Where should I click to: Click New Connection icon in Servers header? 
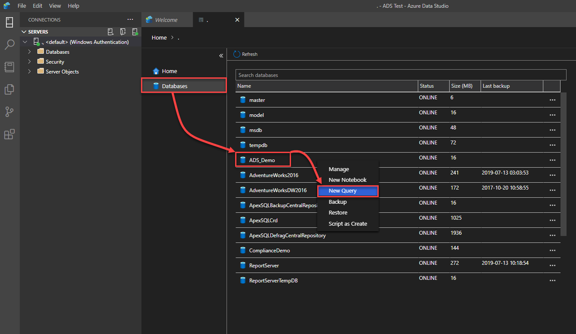click(110, 32)
